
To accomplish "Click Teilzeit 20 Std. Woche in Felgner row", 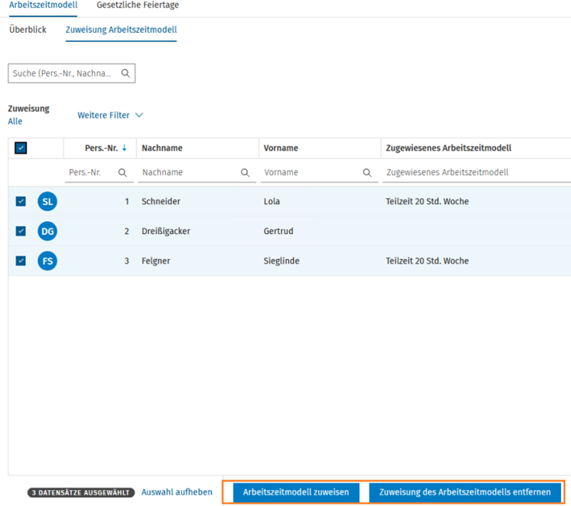I will pyautogui.click(x=427, y=261).
